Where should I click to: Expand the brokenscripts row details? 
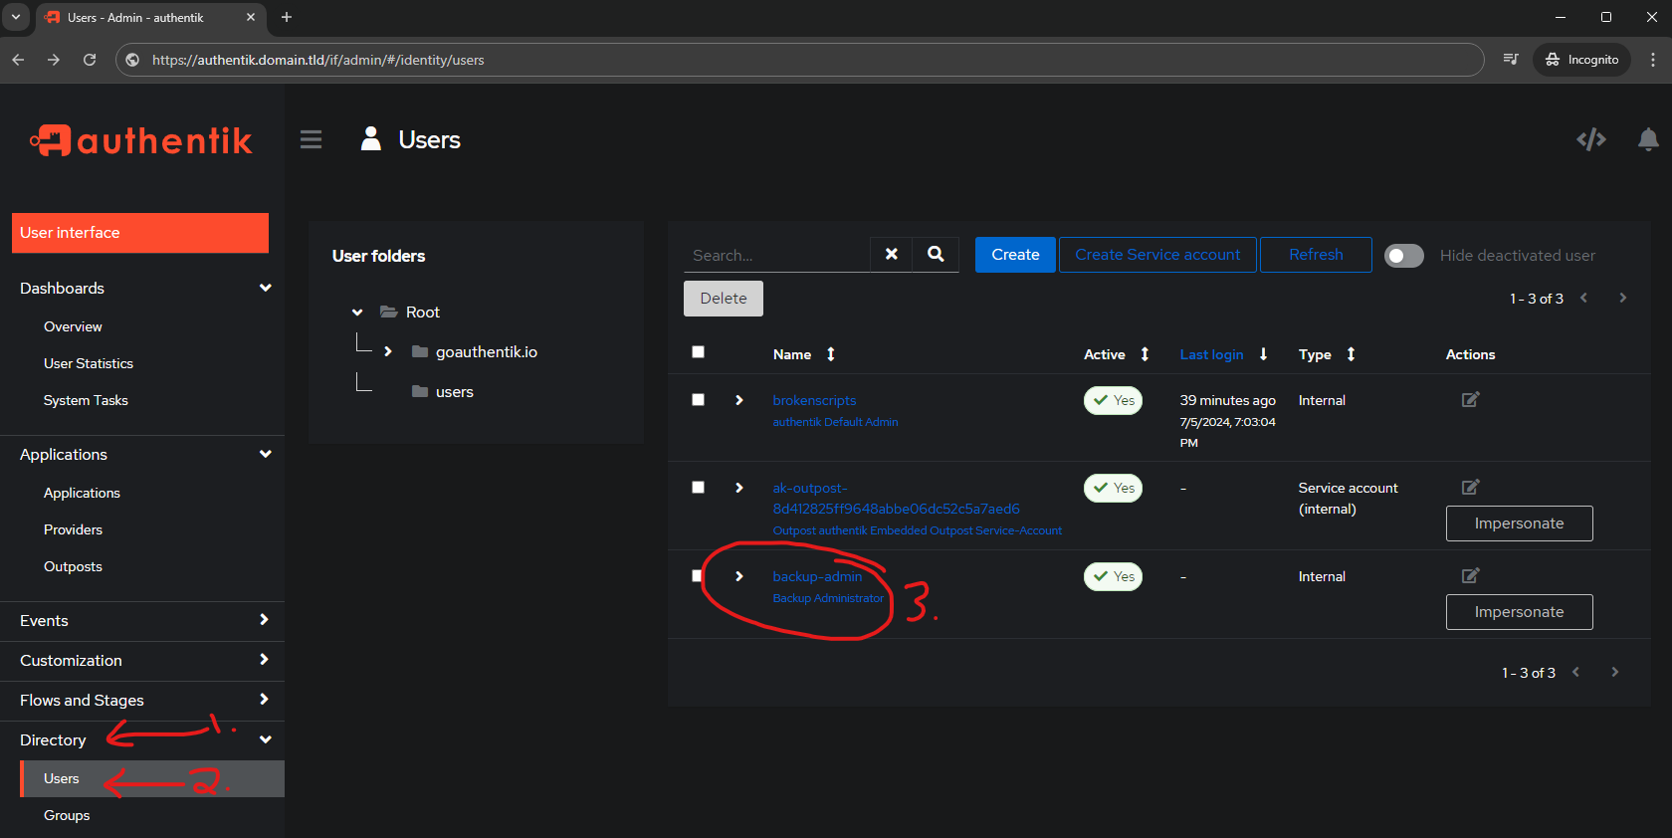coord(738,400)
